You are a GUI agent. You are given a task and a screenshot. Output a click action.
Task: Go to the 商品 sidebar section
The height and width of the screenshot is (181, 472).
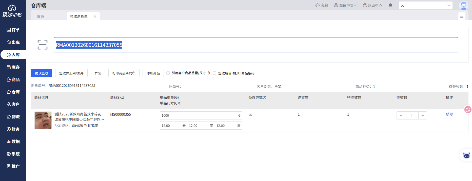pos(13,79)
